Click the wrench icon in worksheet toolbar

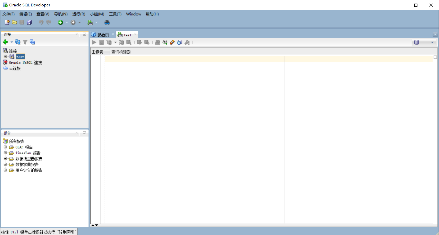[187, 42]
